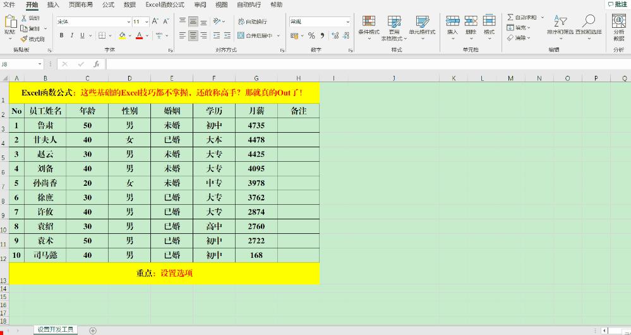Viewport: 631px width, 335px height.
Task: Click the comma style icon
Action: point(322,36)
